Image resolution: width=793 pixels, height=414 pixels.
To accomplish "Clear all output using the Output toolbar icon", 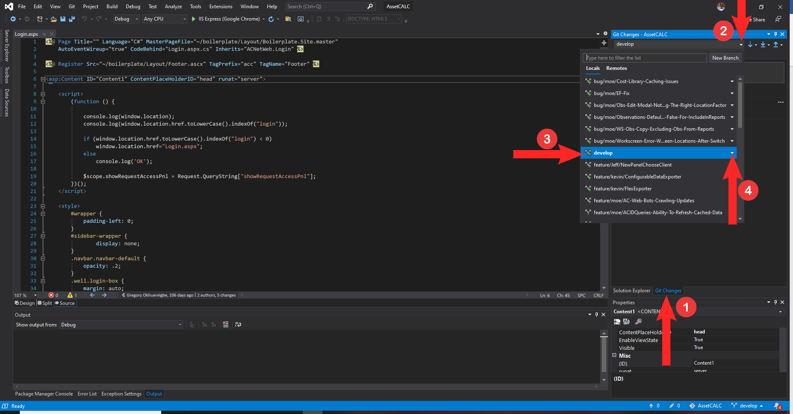I will click(x=225, y=324).
